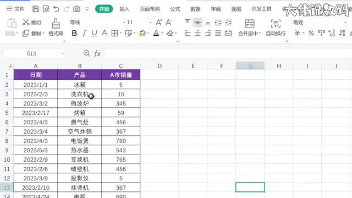Select all cells via corner triangle

coord(10,66)
